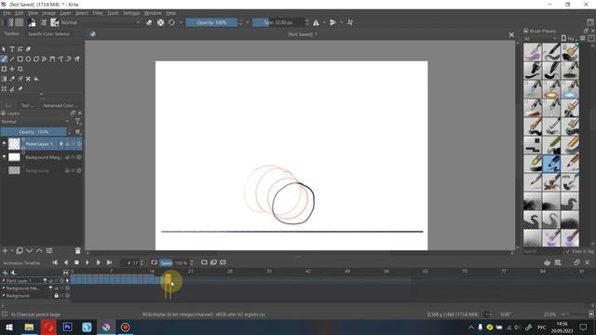
Task: Toggle visibility of Paint Layer 1
Action: tap(4, 143)
